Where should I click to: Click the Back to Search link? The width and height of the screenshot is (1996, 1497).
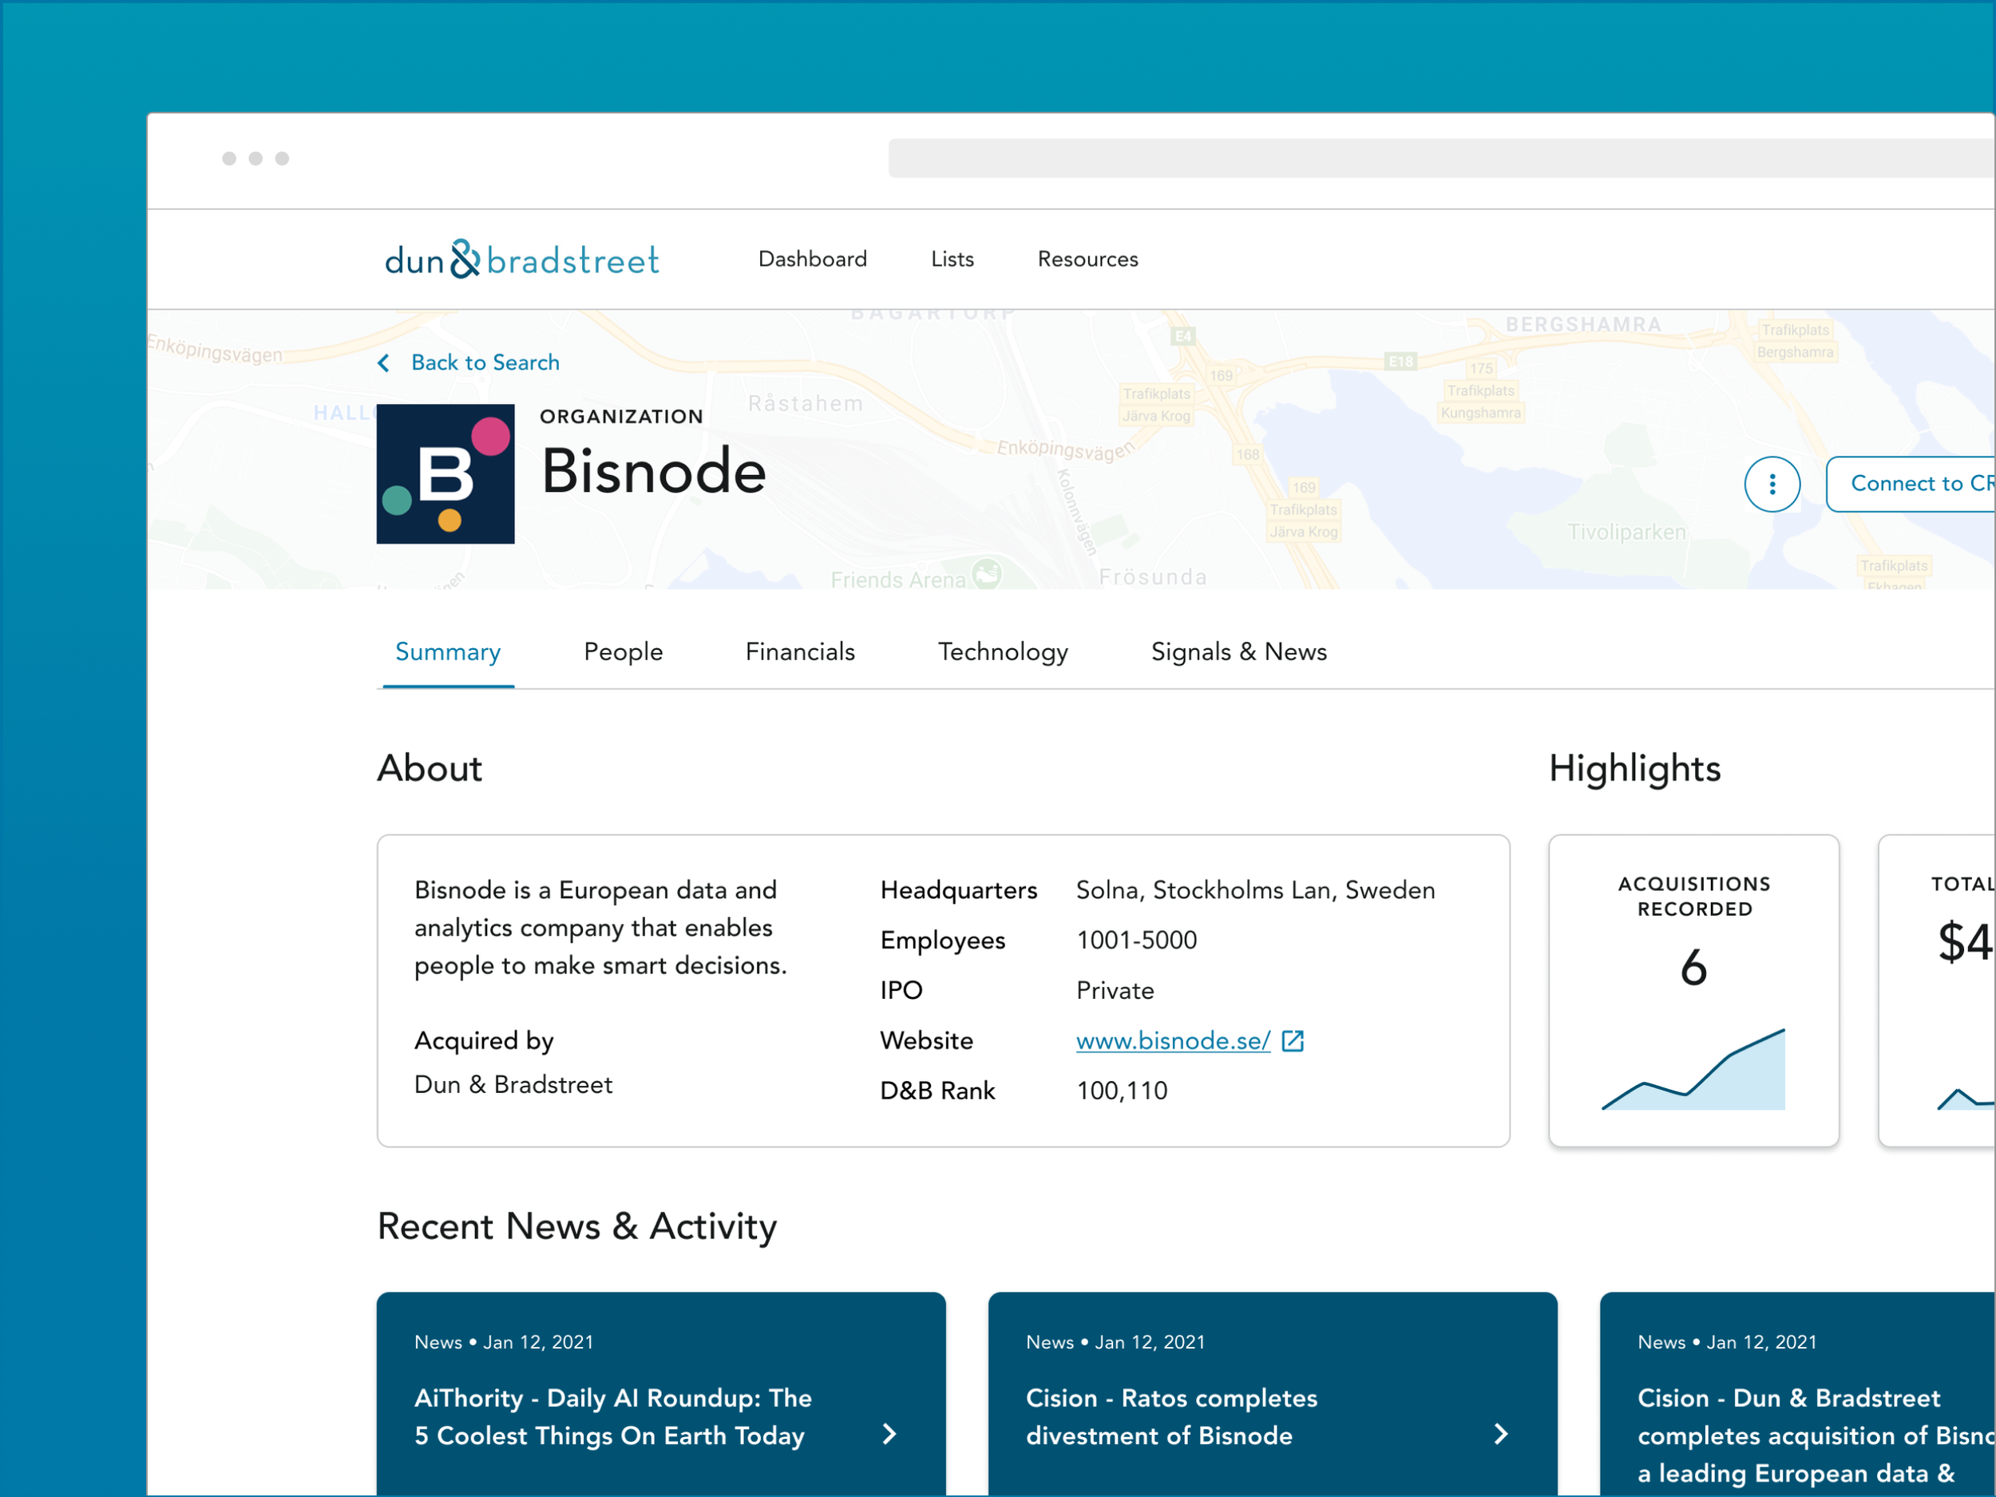[485, 362]
